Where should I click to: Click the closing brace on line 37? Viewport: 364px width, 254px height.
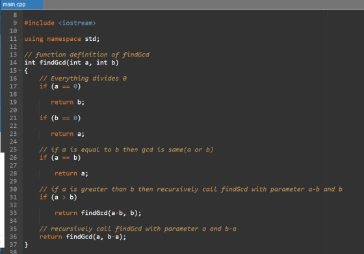(26, 245)
